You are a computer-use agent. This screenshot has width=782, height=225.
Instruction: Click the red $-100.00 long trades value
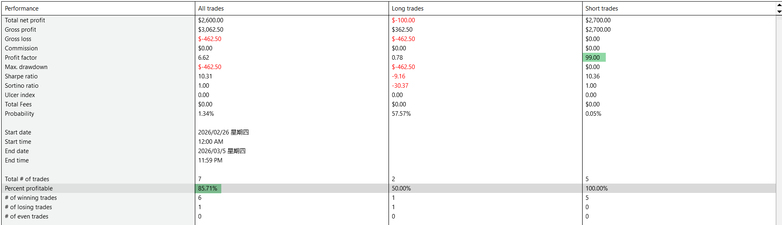pos(403,20)
